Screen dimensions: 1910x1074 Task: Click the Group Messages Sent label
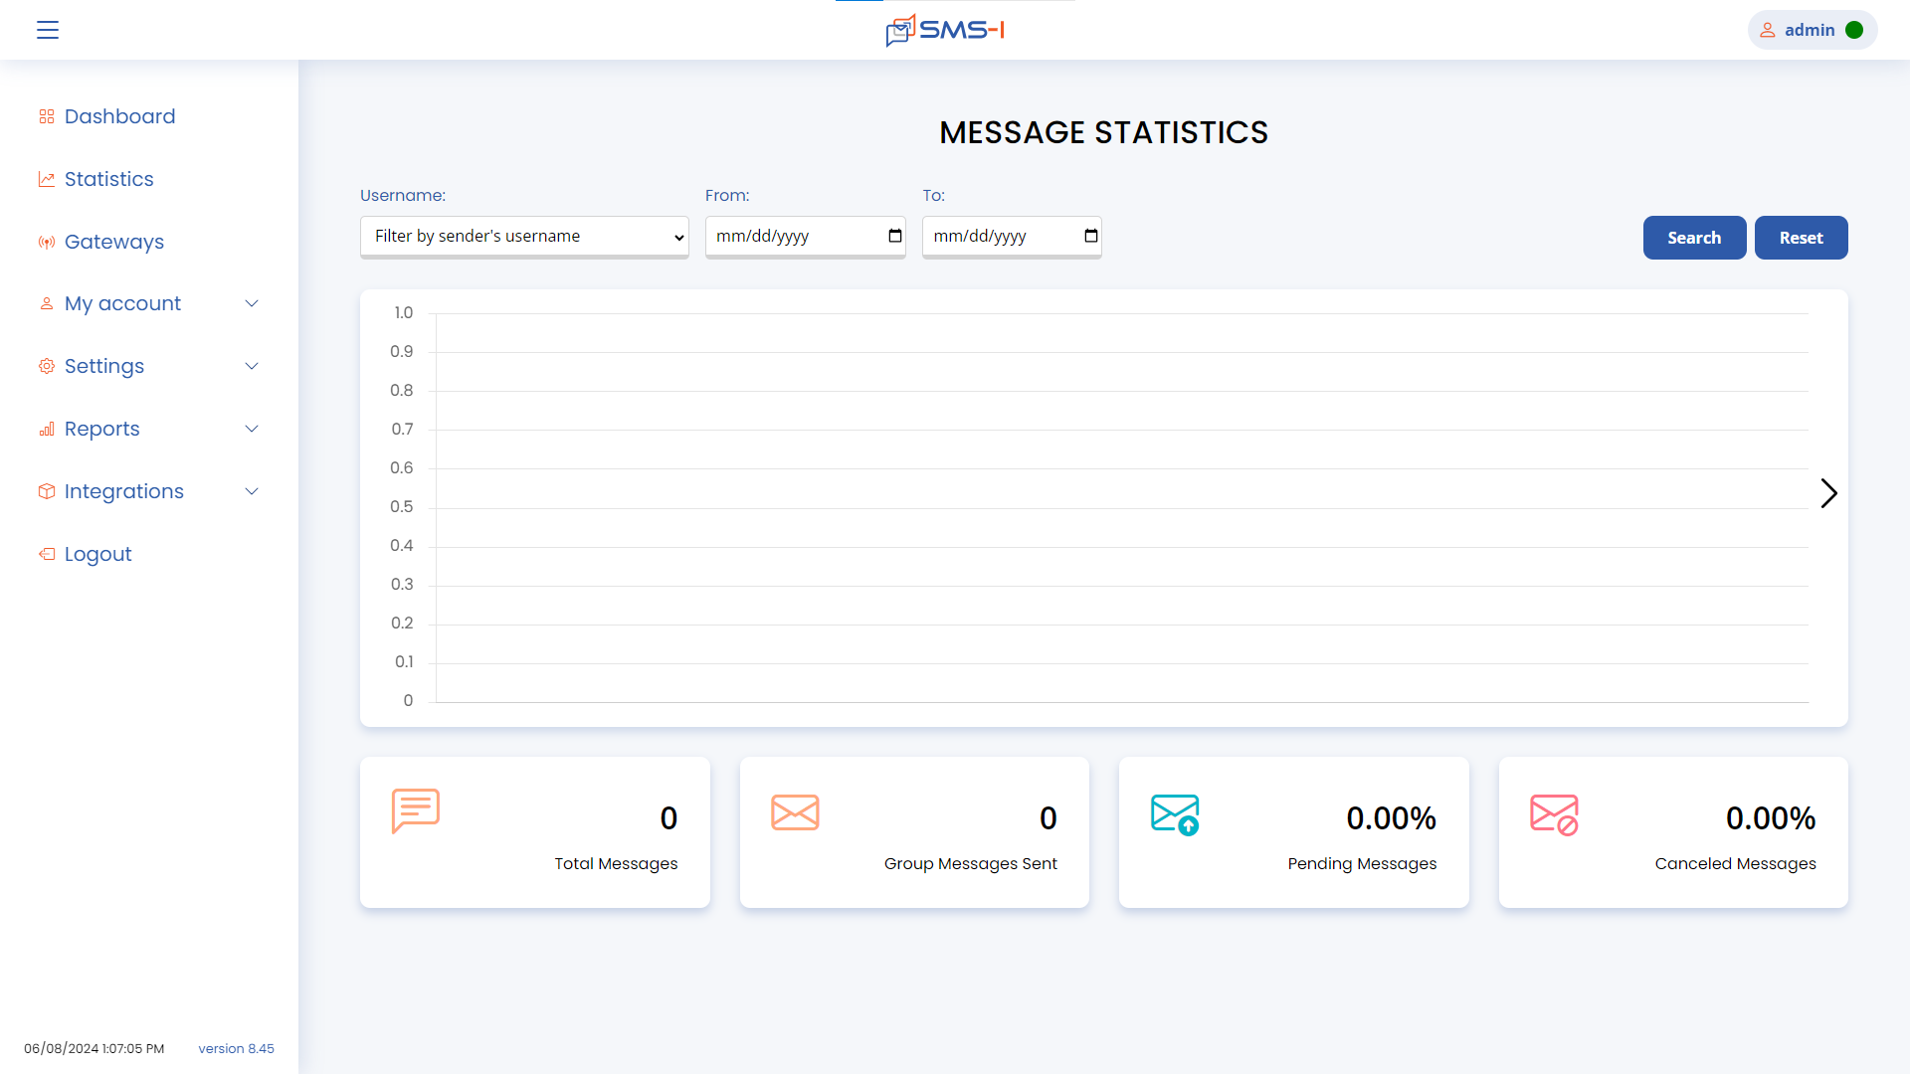970,863
